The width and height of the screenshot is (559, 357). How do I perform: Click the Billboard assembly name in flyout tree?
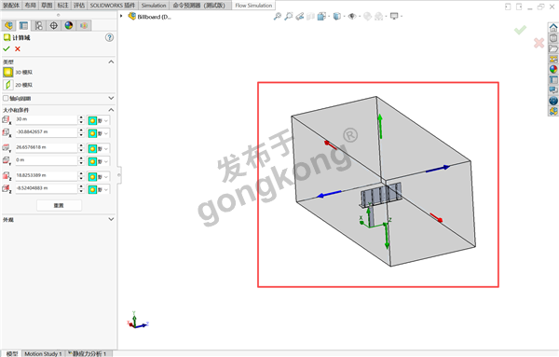coord(154,17)
